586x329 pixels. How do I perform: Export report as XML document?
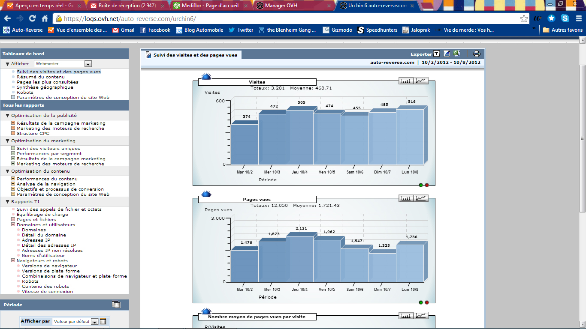point(447,54)
